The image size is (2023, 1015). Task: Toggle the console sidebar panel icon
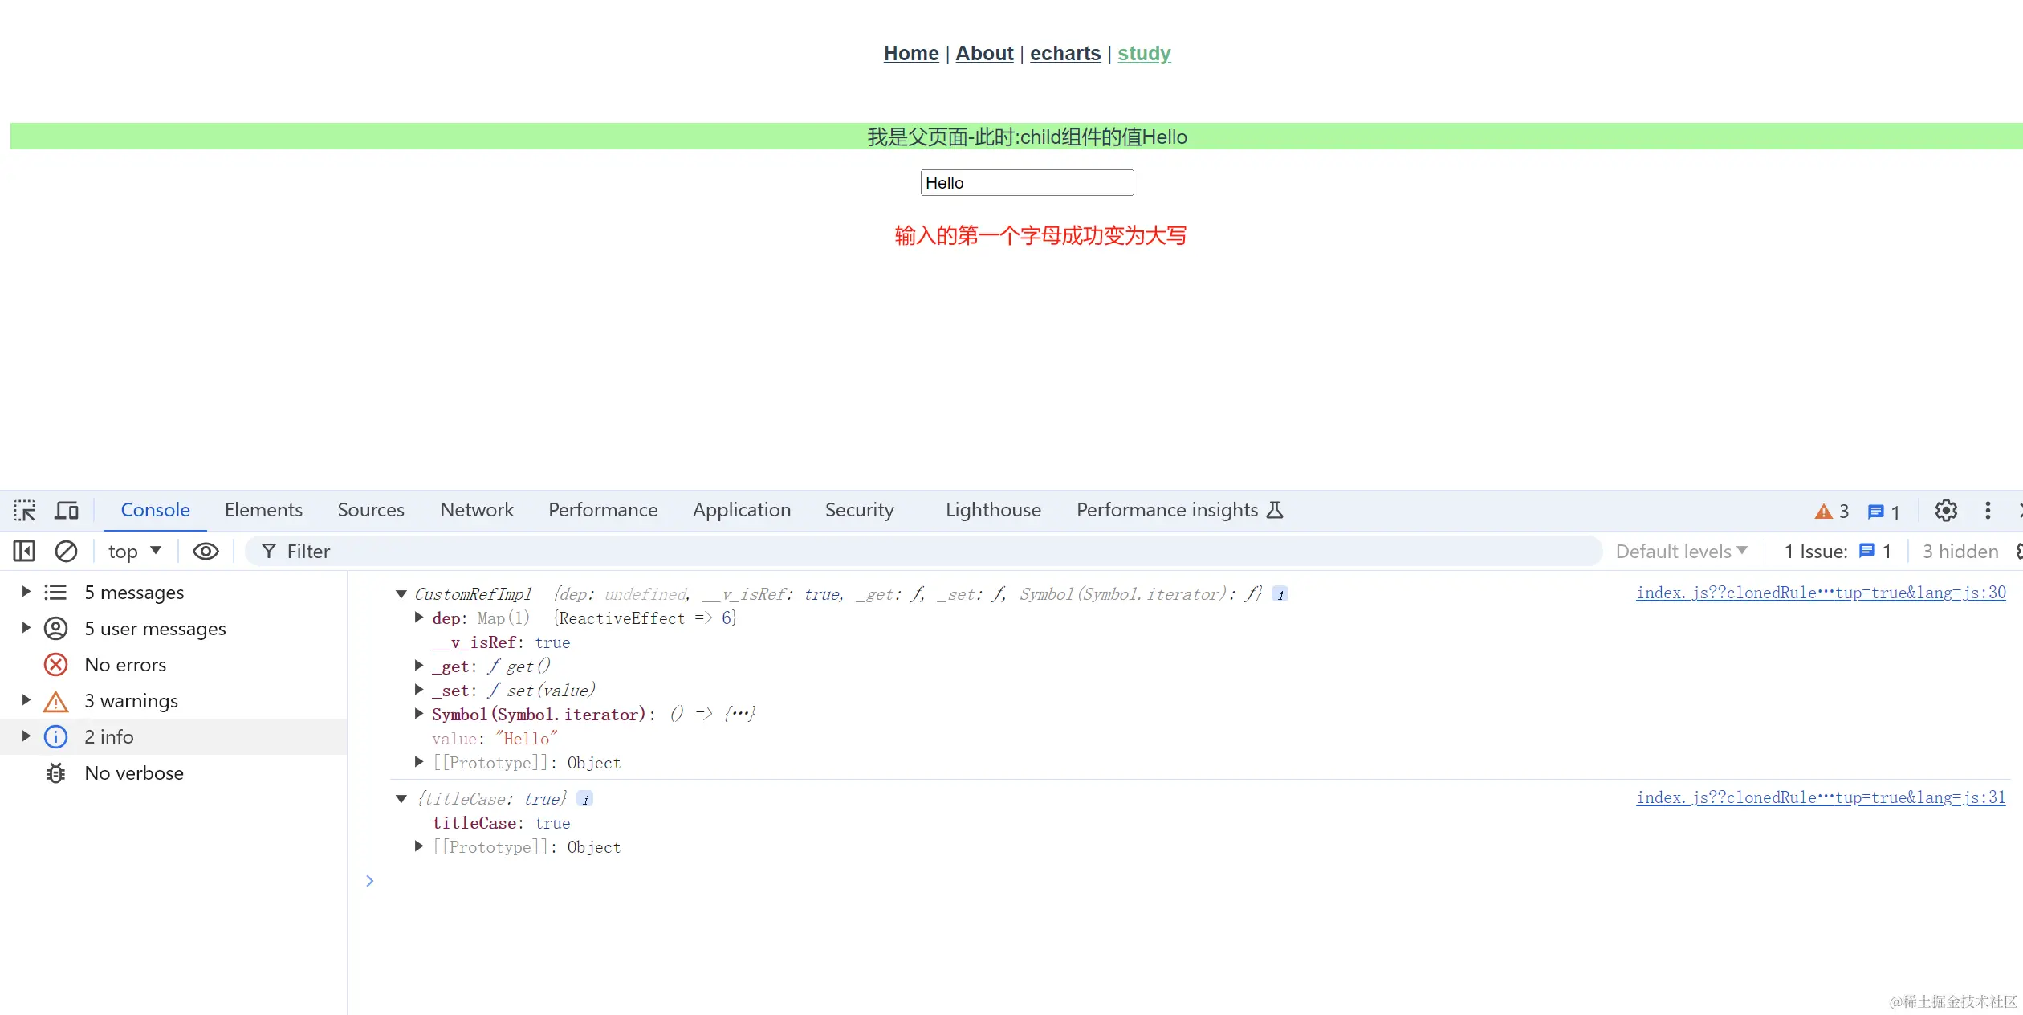(x=24, y=552)
